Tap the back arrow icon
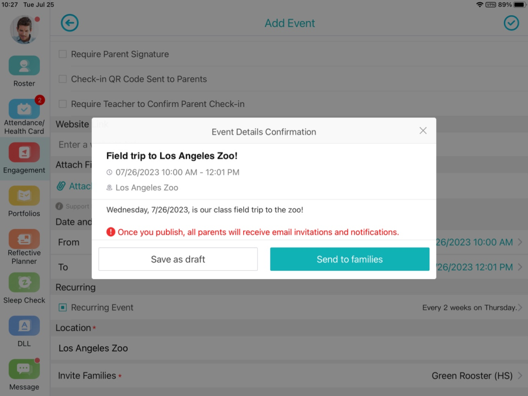Viewport: 528px width, 396px height. [70, 23]
